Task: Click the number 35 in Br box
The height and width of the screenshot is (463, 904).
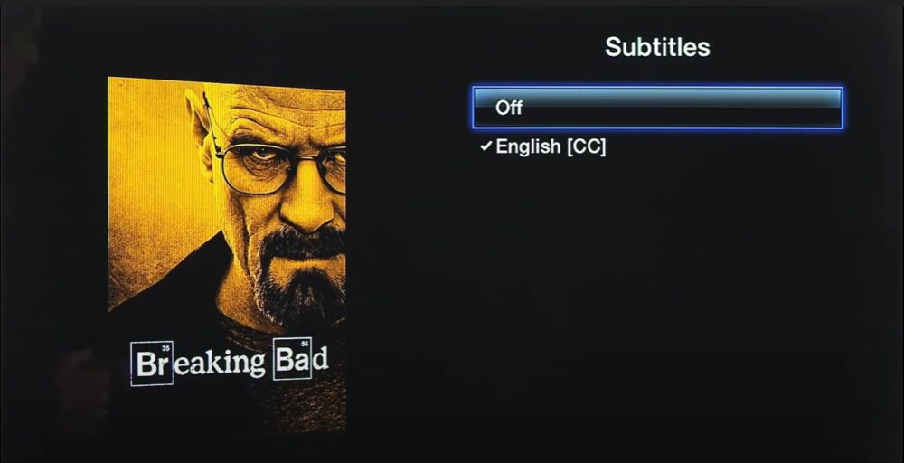Action: point(166,347)
